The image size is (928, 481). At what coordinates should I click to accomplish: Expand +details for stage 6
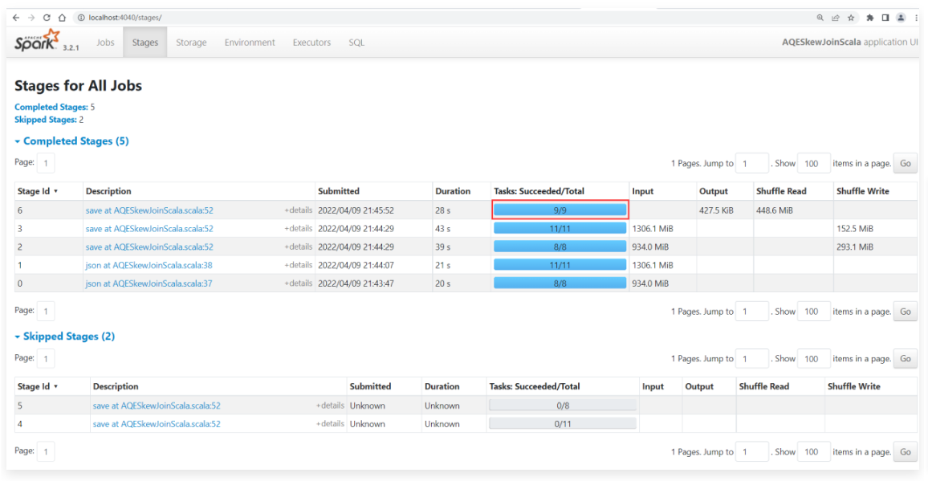[299, 210]
